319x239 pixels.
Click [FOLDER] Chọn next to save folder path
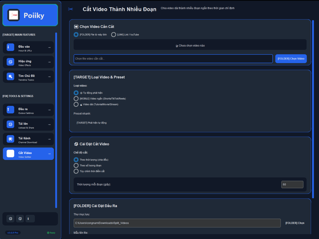click(x=295, y=223)
